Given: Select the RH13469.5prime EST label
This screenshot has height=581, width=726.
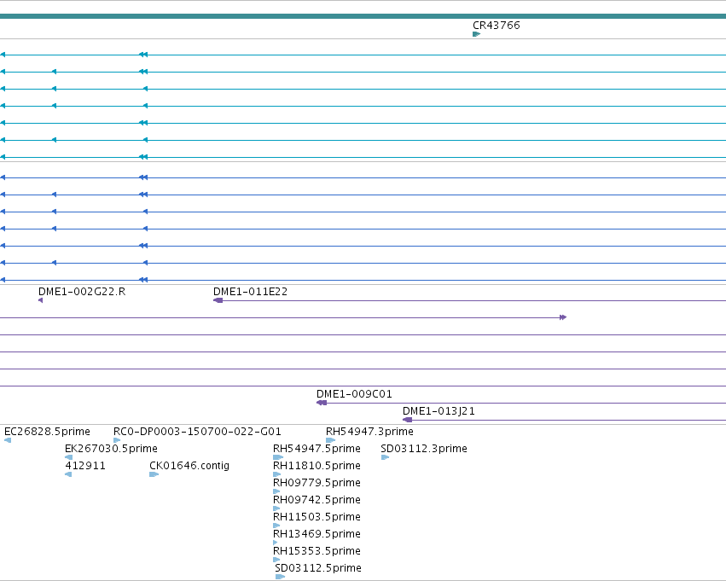Looking at the screenshot, I should (x=317, y=534).
